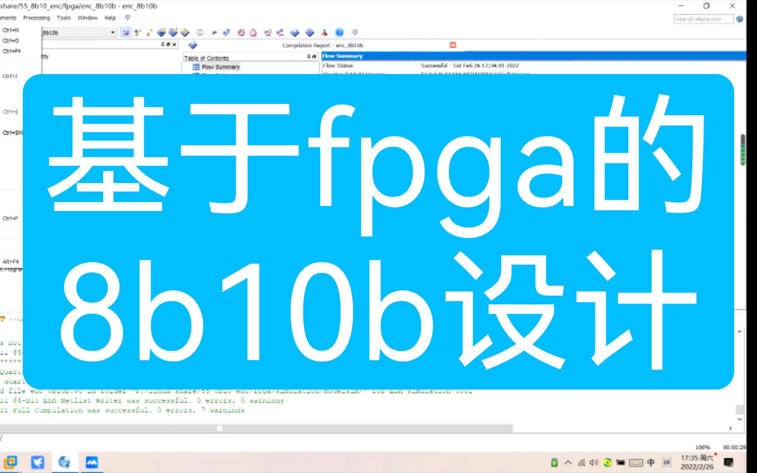Float the left project navigator panel
Screen dimensions: 757x473
click(x=168, y=44)
